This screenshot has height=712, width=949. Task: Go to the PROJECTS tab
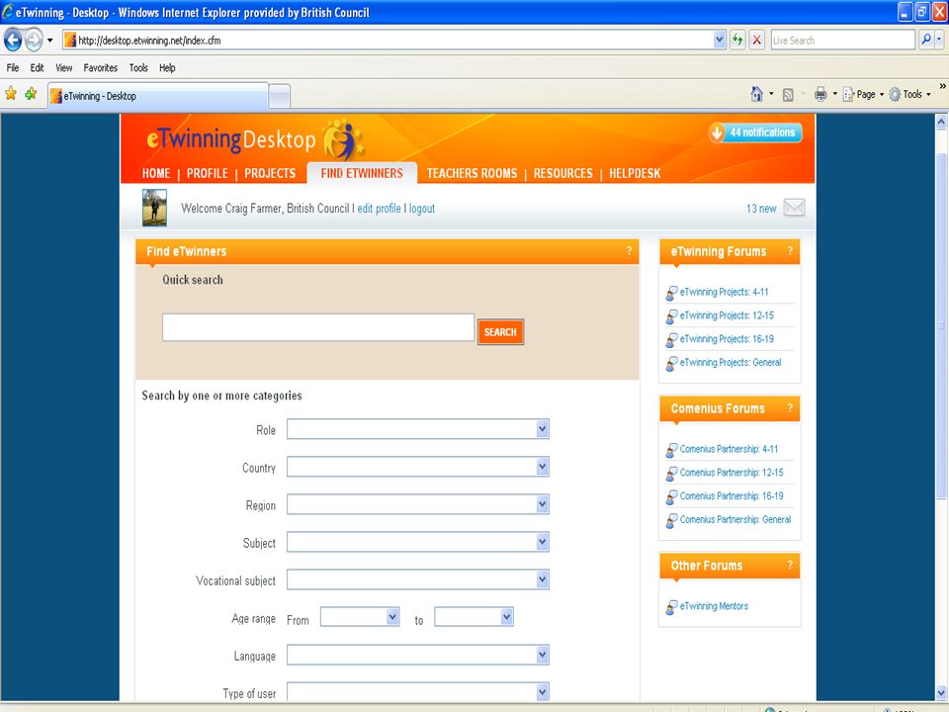coord(270,173)
